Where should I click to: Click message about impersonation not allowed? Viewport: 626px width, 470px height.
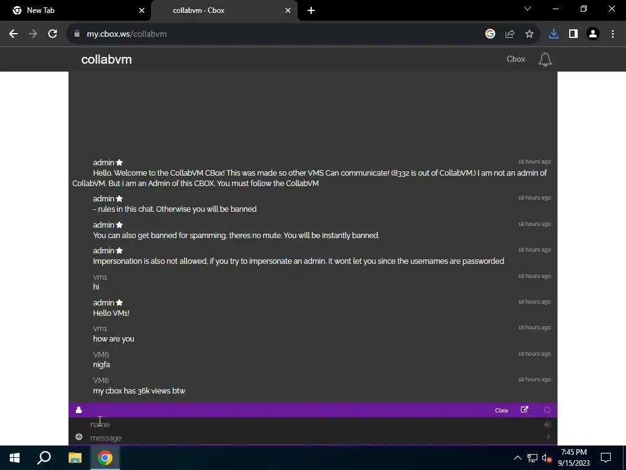click(298, 261)
